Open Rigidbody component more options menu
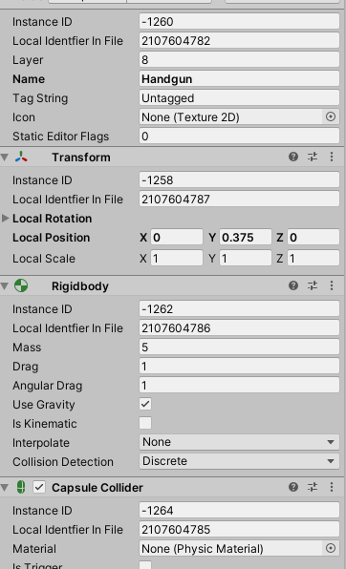The image size is (346, 569). pyautogui.click(x=332, y=285)
